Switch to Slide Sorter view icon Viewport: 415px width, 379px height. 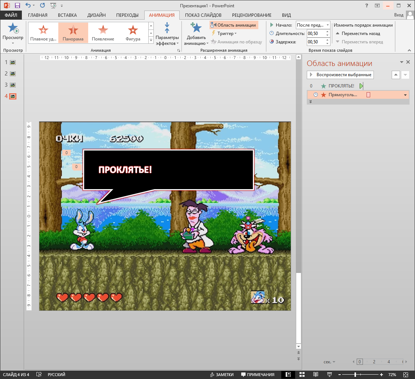click(x=302, y=375)
